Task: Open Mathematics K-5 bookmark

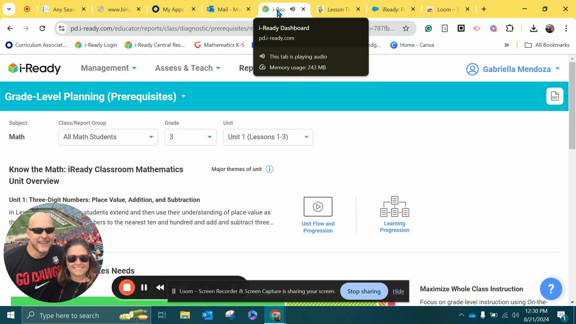Action: [219, 45]
